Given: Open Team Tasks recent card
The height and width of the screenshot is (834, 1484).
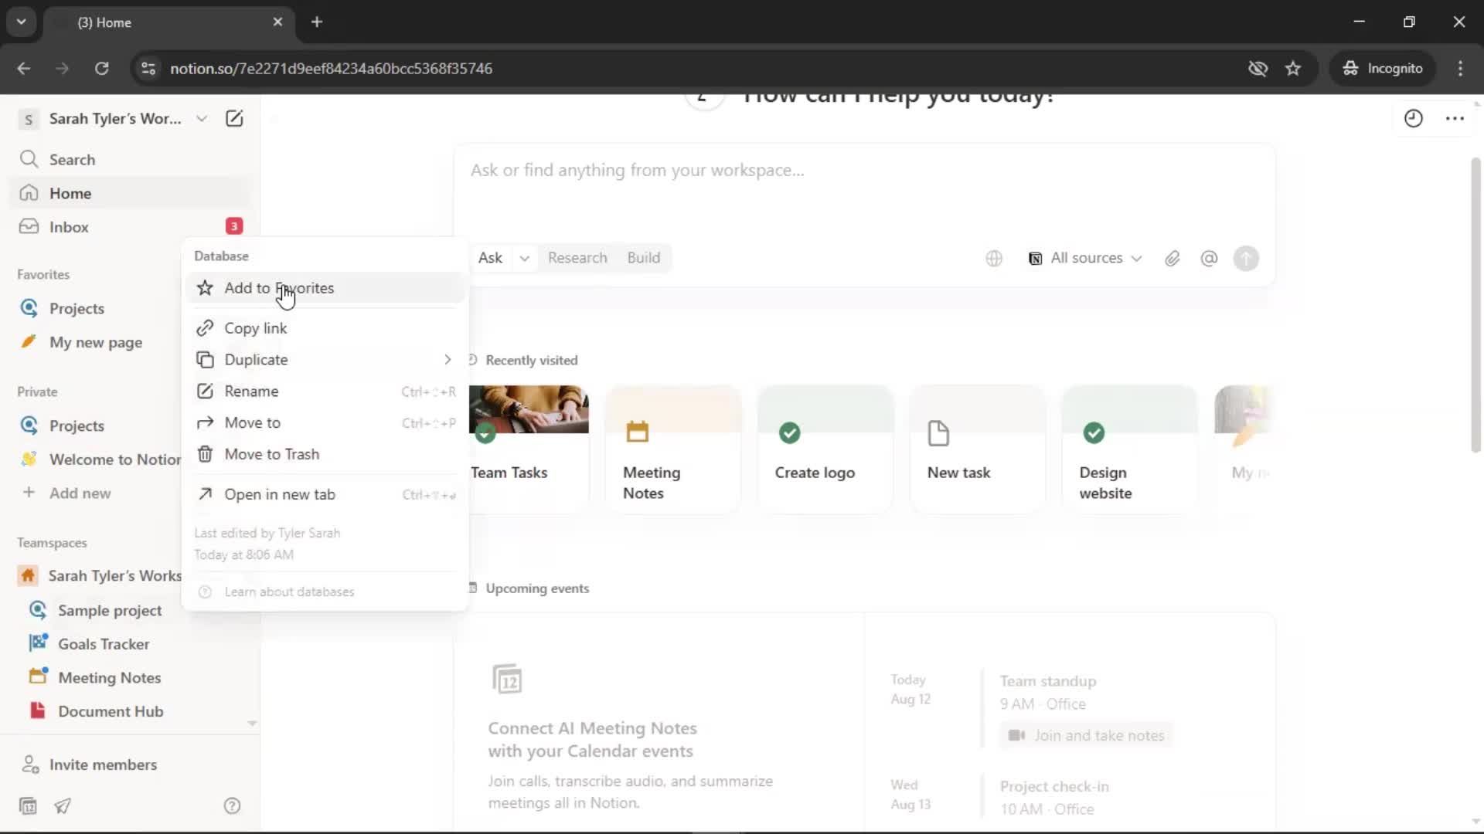Looking at the screenshot, I should point(529,449).
